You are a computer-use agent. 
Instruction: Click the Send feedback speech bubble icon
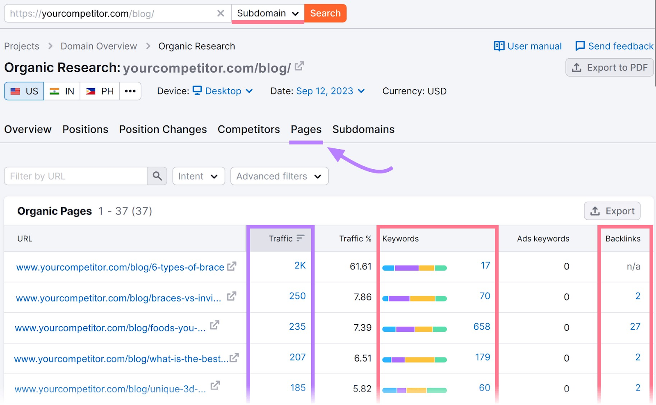pos(581,46)
